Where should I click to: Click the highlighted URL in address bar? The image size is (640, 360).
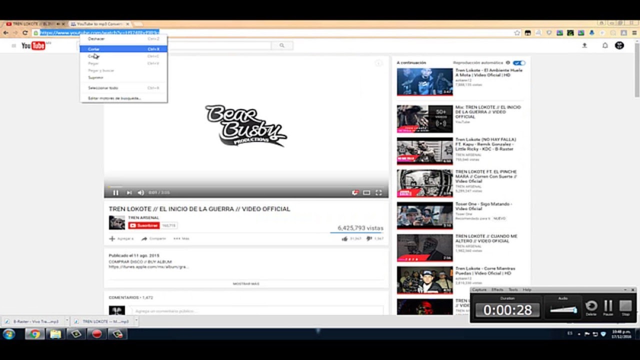(99, 33)
